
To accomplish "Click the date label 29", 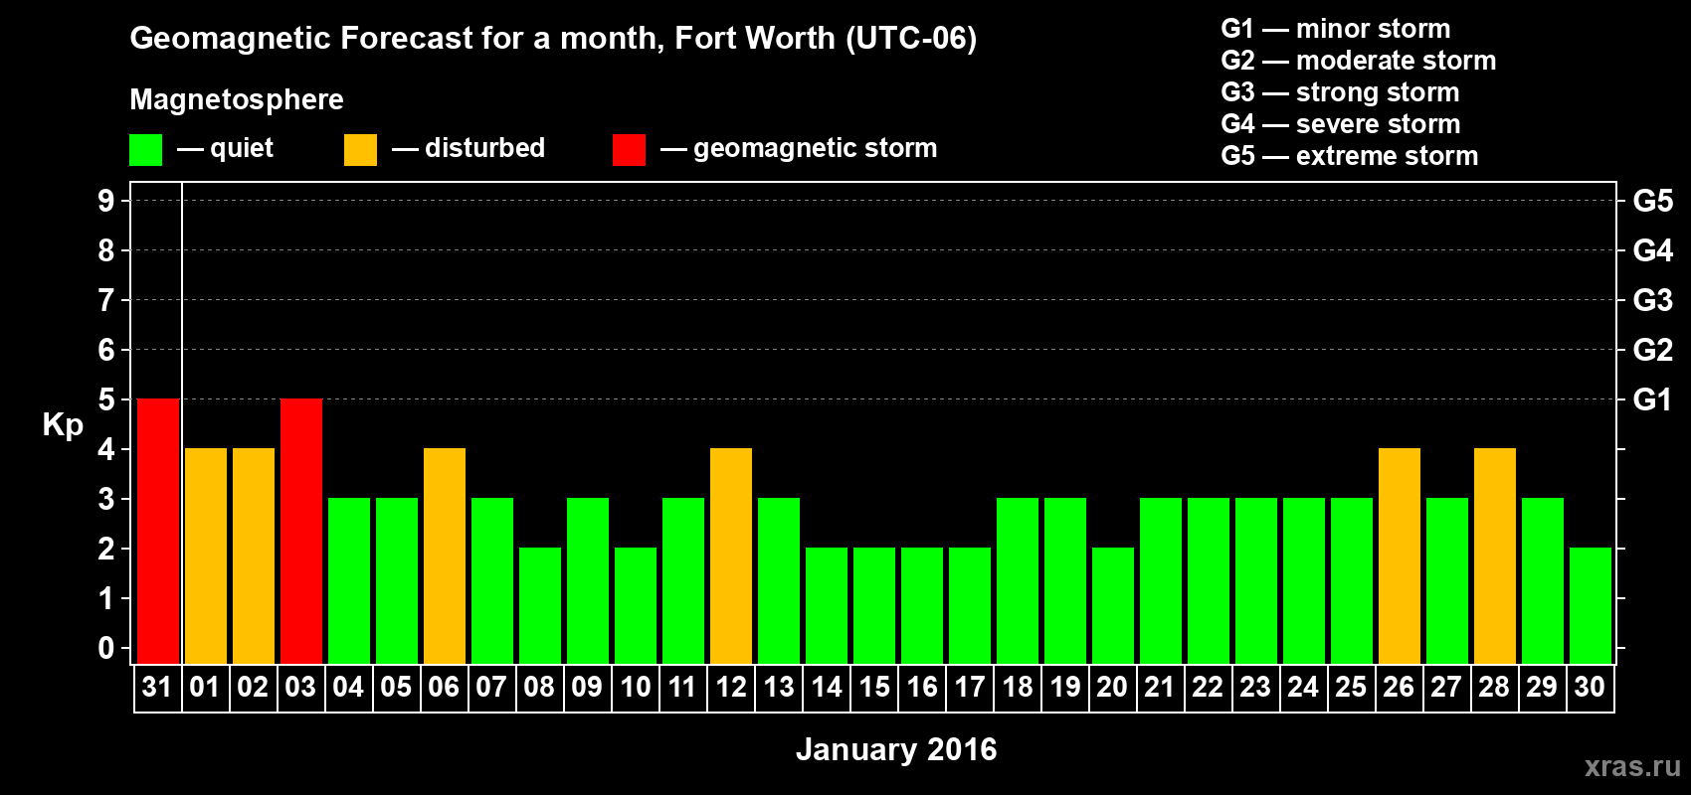I will [1542, 688].
